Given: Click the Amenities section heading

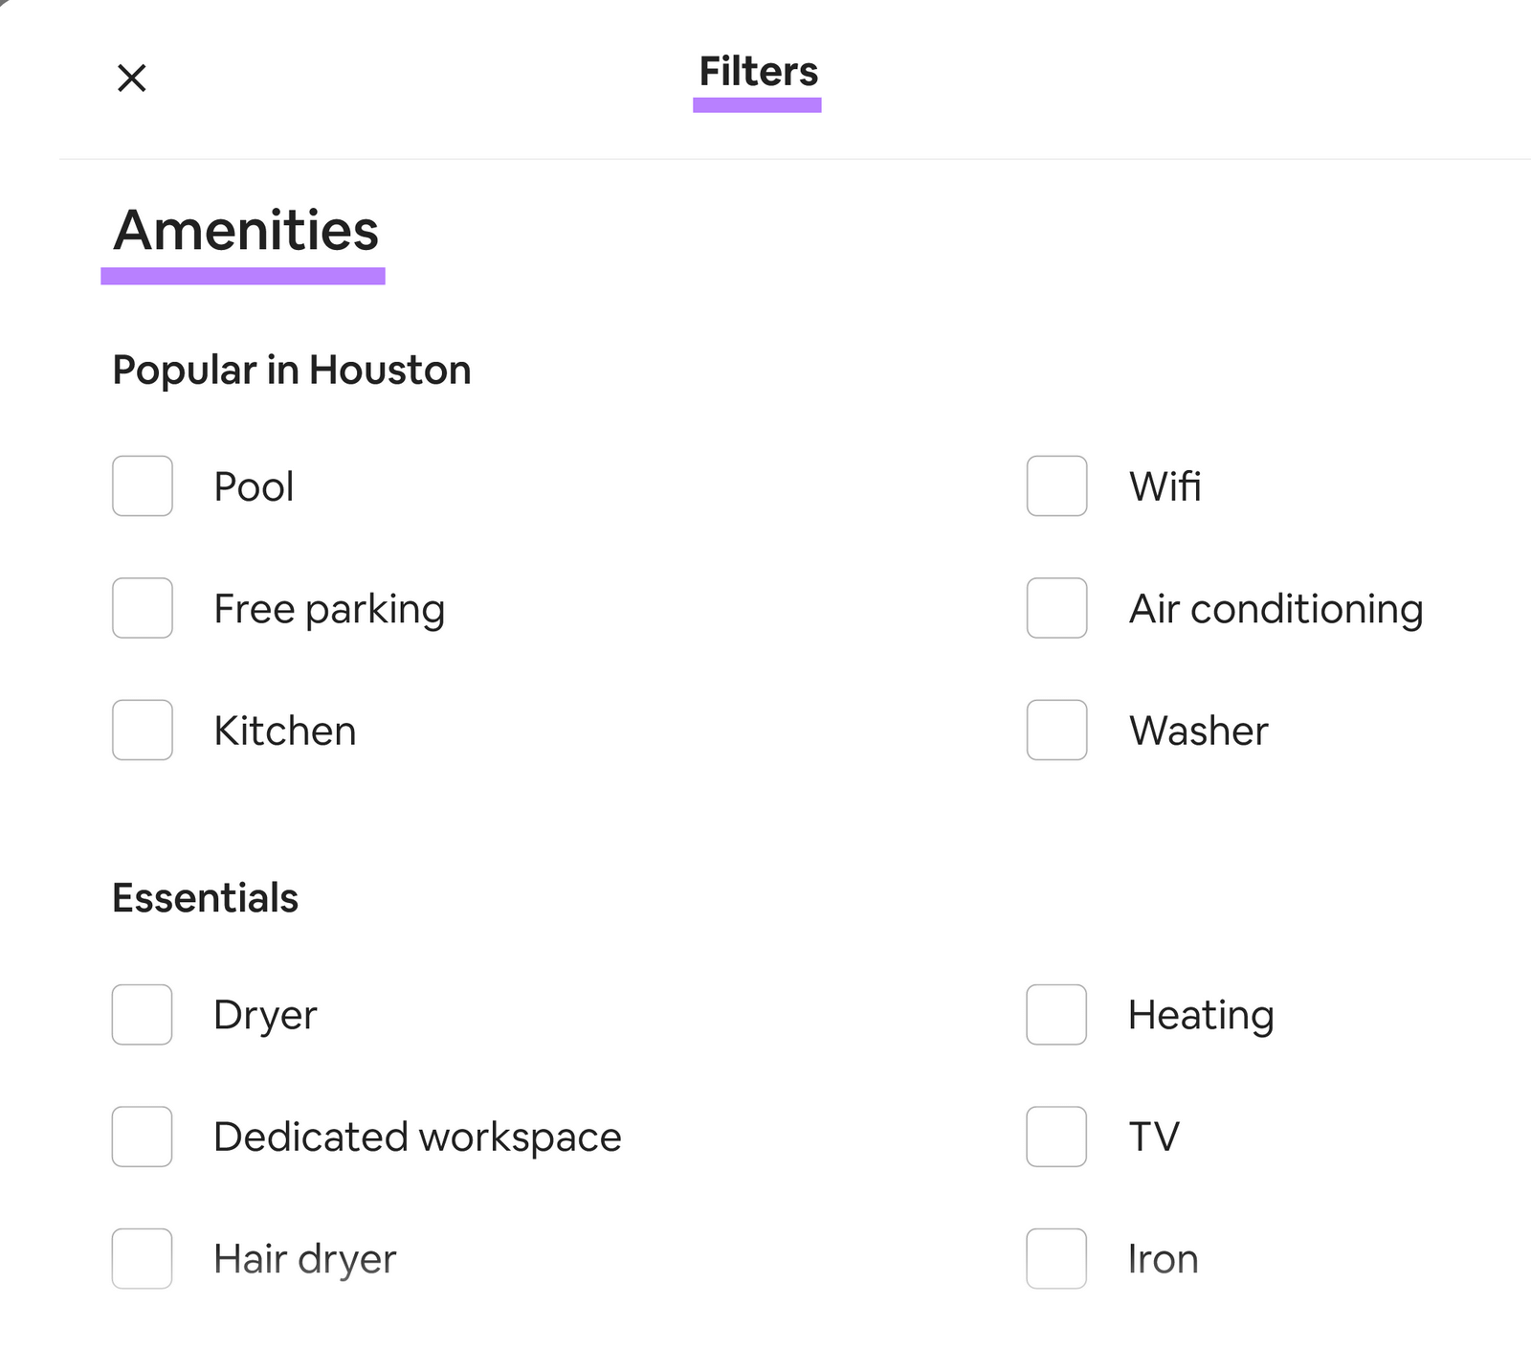Looking at the screenshot, I should 244,230.
